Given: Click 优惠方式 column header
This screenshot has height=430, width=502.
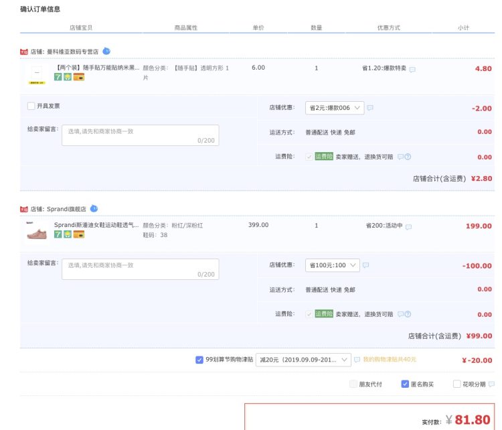Looking at the screenshot, I should (389, 27).
